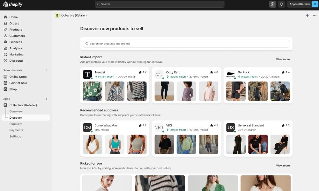The width and height of the screenshot is (319, 191).
Task: Click View more for Instant import
Action: coord(283,59)
